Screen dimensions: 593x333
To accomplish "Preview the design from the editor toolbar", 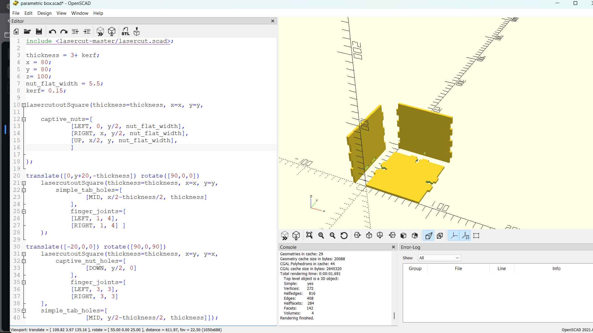I will (100, 31).
